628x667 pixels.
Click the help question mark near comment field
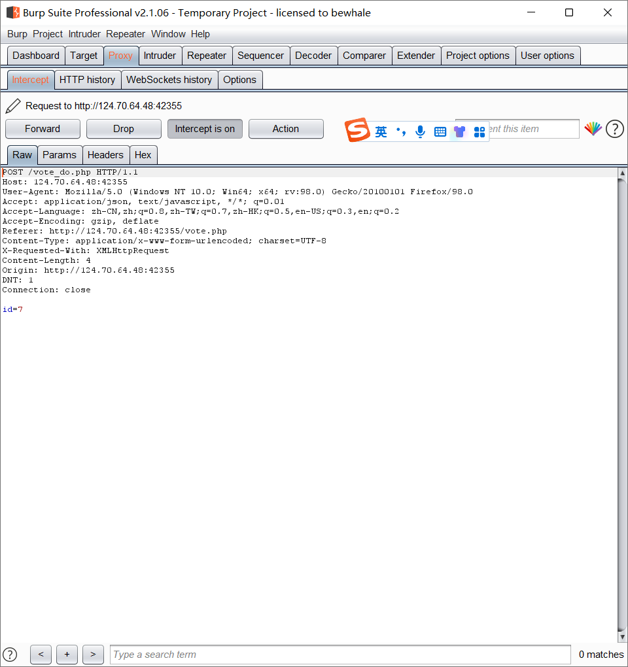(614, 129)
